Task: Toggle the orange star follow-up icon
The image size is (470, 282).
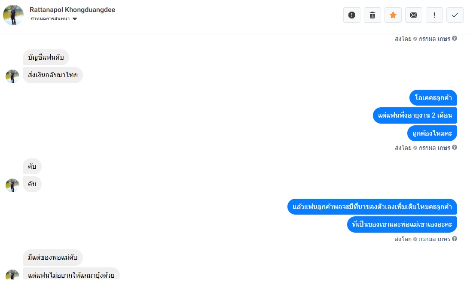Action: (x=393, y=15)
